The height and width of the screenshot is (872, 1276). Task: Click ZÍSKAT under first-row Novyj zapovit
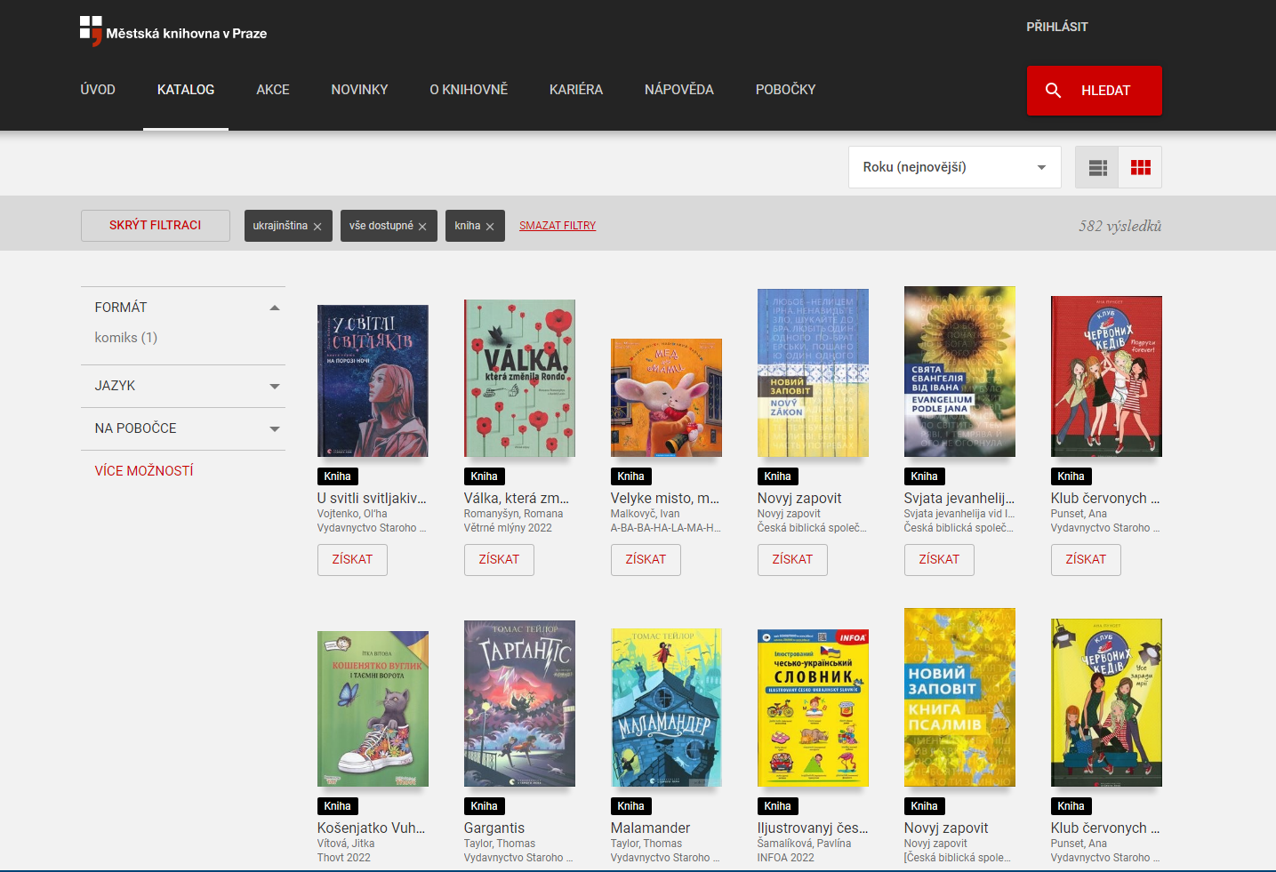(x=792, y=560)
